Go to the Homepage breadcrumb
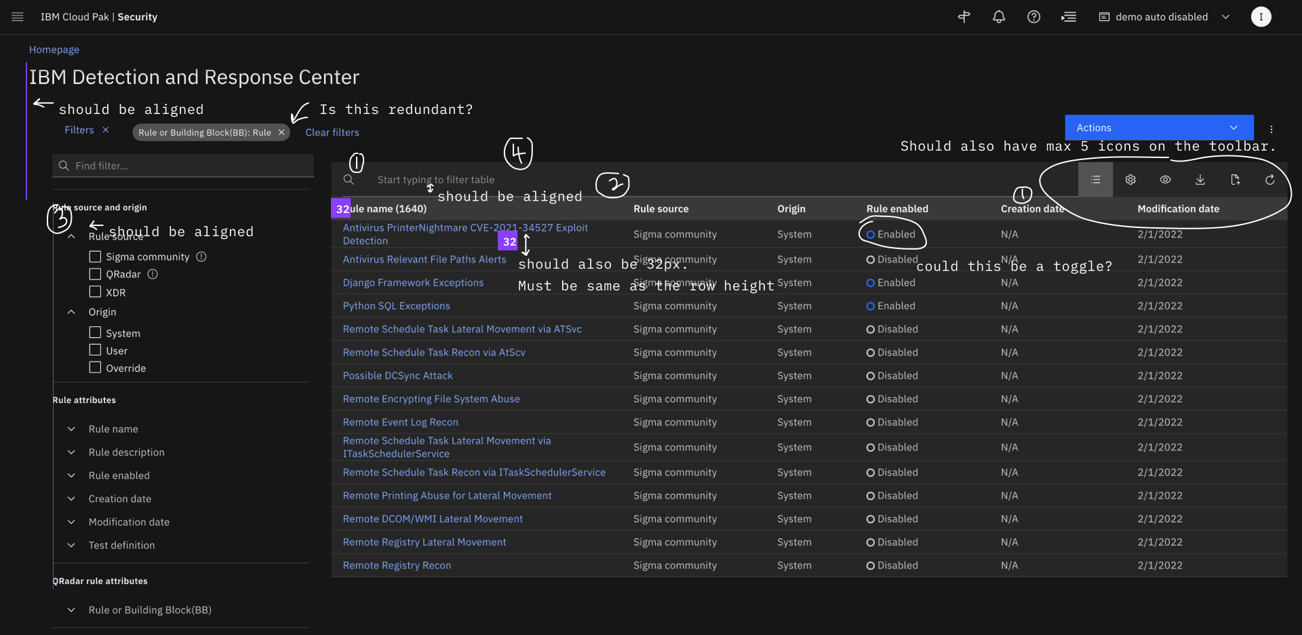 coord(54,50)
